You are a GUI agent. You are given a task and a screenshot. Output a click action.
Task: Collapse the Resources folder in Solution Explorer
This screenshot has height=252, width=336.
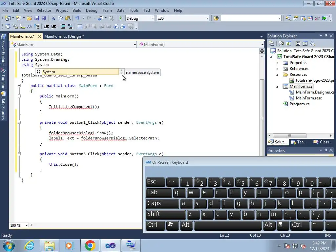coord(277,75)
